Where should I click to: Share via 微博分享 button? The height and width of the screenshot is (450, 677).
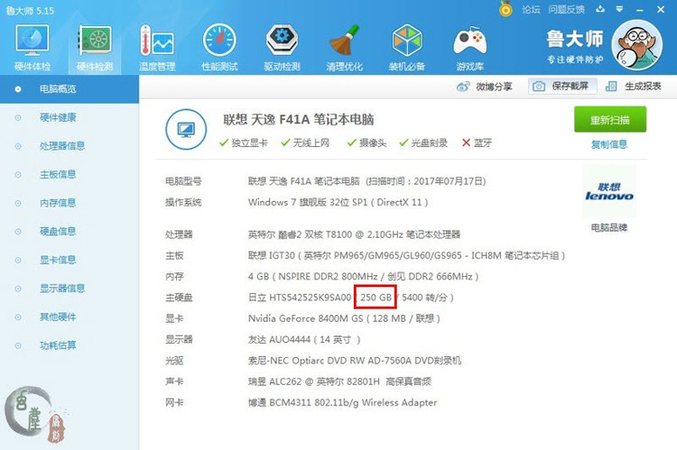484,87
